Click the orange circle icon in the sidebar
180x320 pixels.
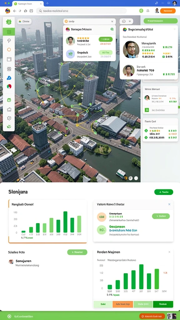pyautogui.click(x=9, y=50)
